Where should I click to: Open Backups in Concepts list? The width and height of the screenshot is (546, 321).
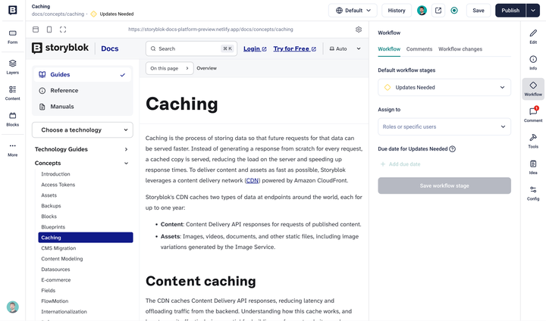coord(51,206)
